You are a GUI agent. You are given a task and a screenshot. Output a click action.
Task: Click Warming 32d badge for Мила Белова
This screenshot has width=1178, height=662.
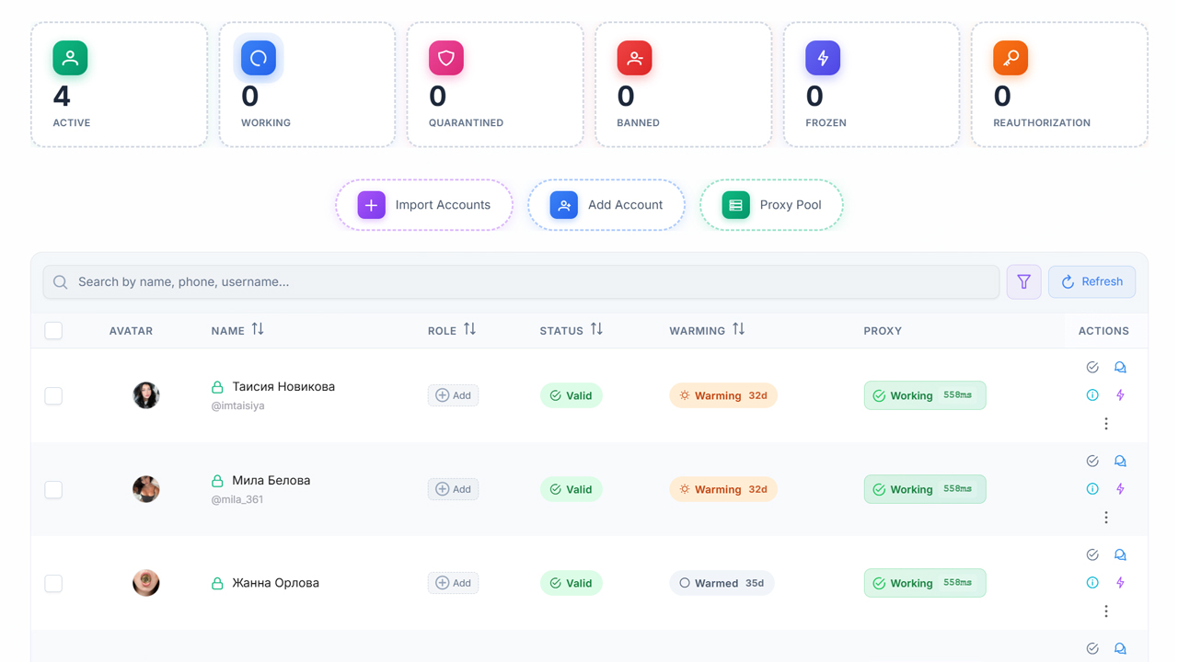(723, 489)
